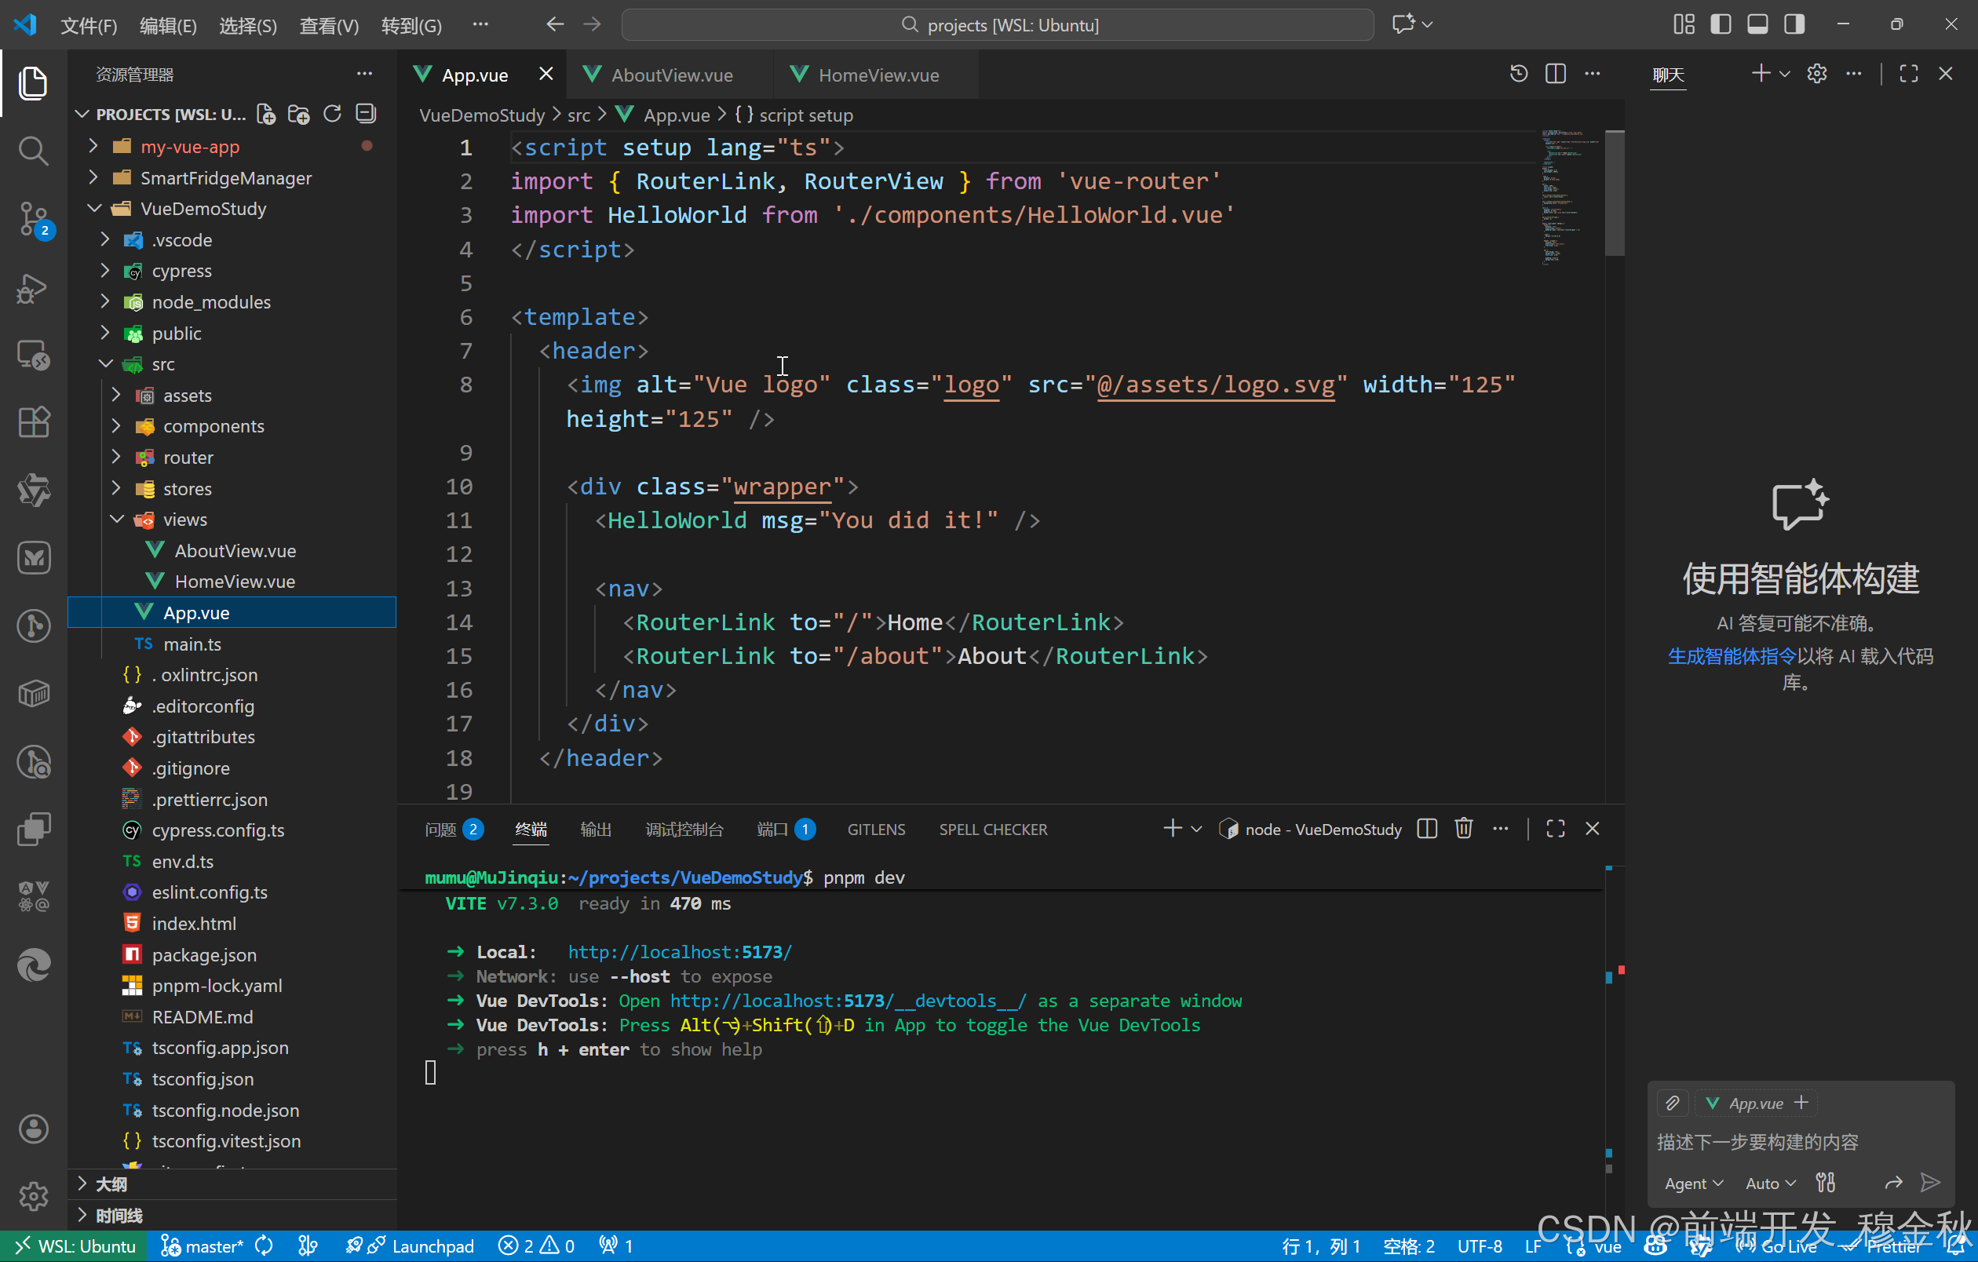
Task: Expand the SmartFridgeManager folder
Action: tap(225, 177)
